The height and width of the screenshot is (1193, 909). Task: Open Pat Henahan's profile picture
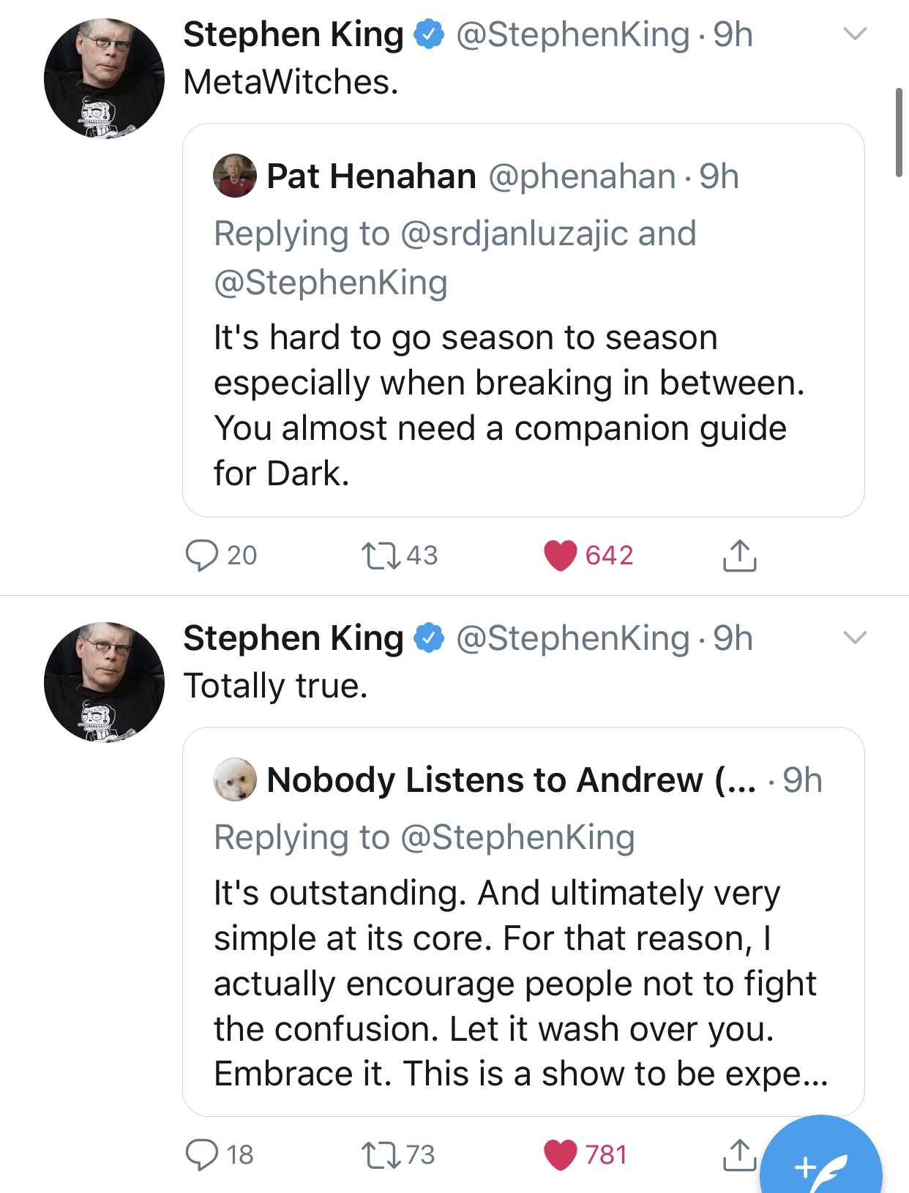235,176
